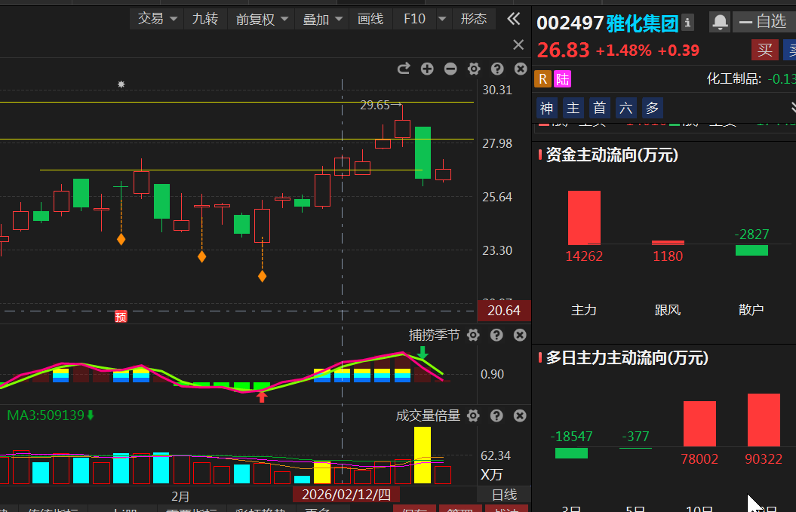Click the red 预 marker on the chart
This screenshot has width=796, height=512.
[x=121, y=317]
